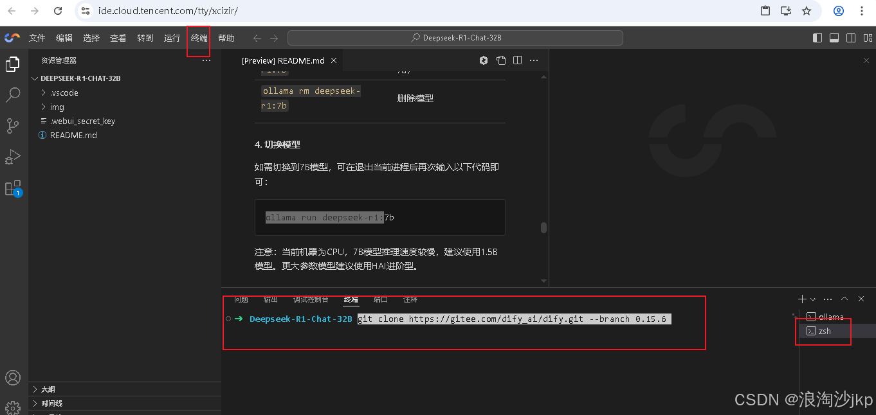876x415 pixels.
Task: Open the Explorer view in activity bar
Action: pos(12,64)
